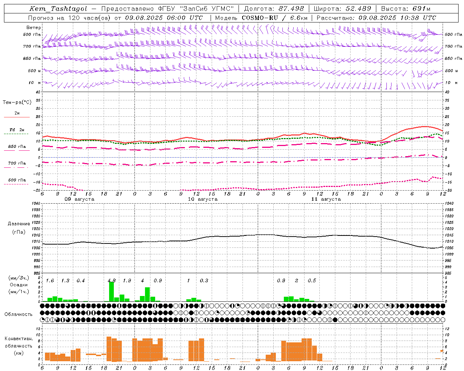Click the 0.4 precipitation total
Viewport: 464px width, 371px height.
(80, 281)
